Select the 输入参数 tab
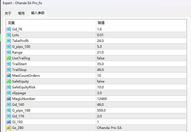The width and height of the screenshot is (191, 132). pos(38,13)
